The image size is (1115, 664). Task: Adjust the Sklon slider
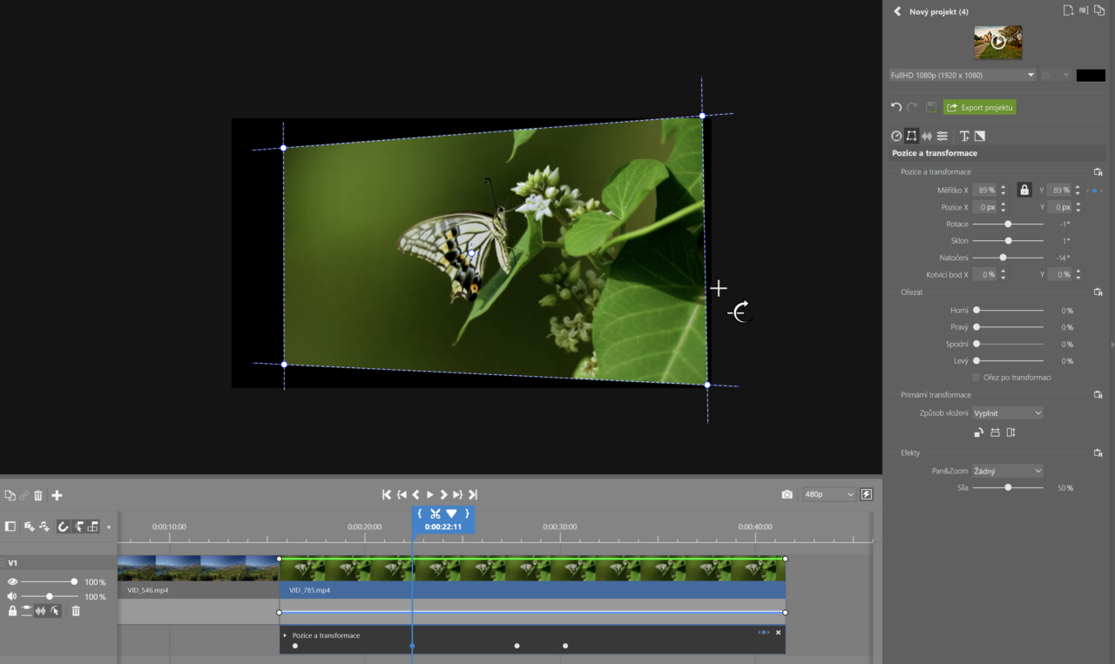1008,240
